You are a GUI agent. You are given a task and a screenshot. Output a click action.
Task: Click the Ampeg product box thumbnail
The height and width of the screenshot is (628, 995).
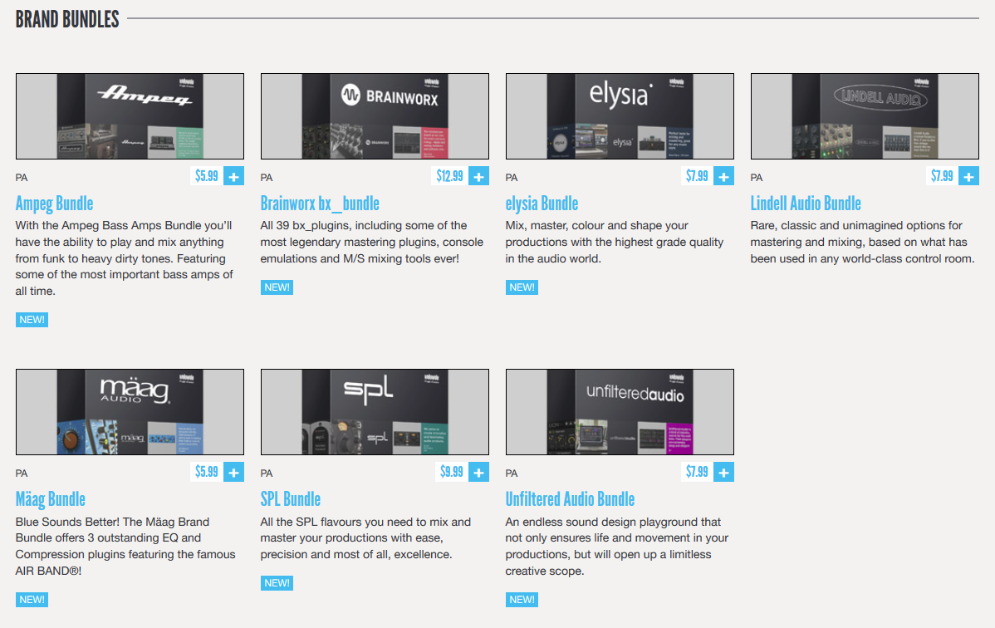(x=130, y=116)
